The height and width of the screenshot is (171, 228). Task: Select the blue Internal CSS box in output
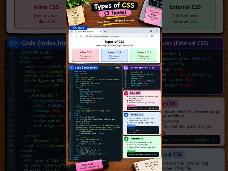[114, 55]
